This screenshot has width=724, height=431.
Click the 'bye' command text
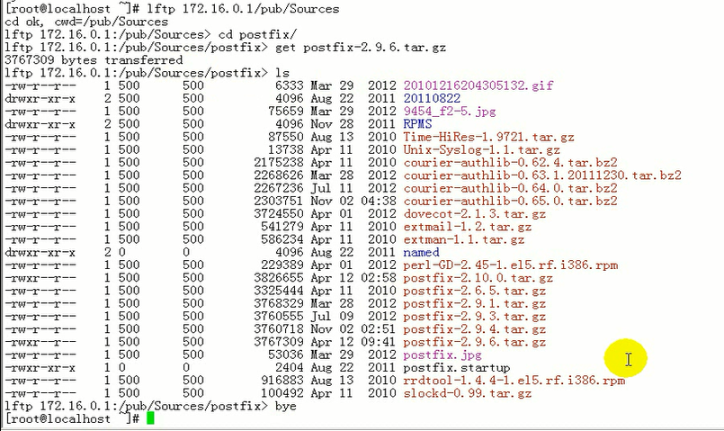point(285,407)
